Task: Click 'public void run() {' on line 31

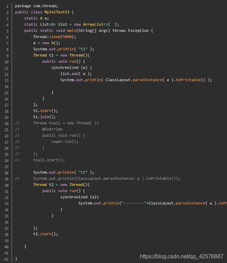Action: (64, 191)
